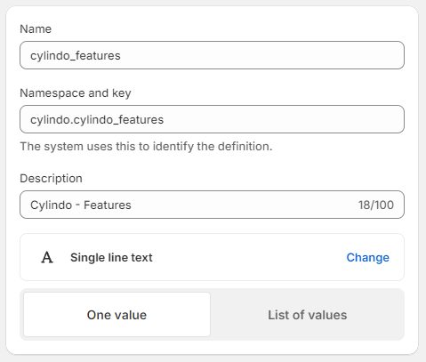Click the Name field containing cylindo_features
Image resolution: width=426 pixels, height=362 pixels.
click(212, 55)
